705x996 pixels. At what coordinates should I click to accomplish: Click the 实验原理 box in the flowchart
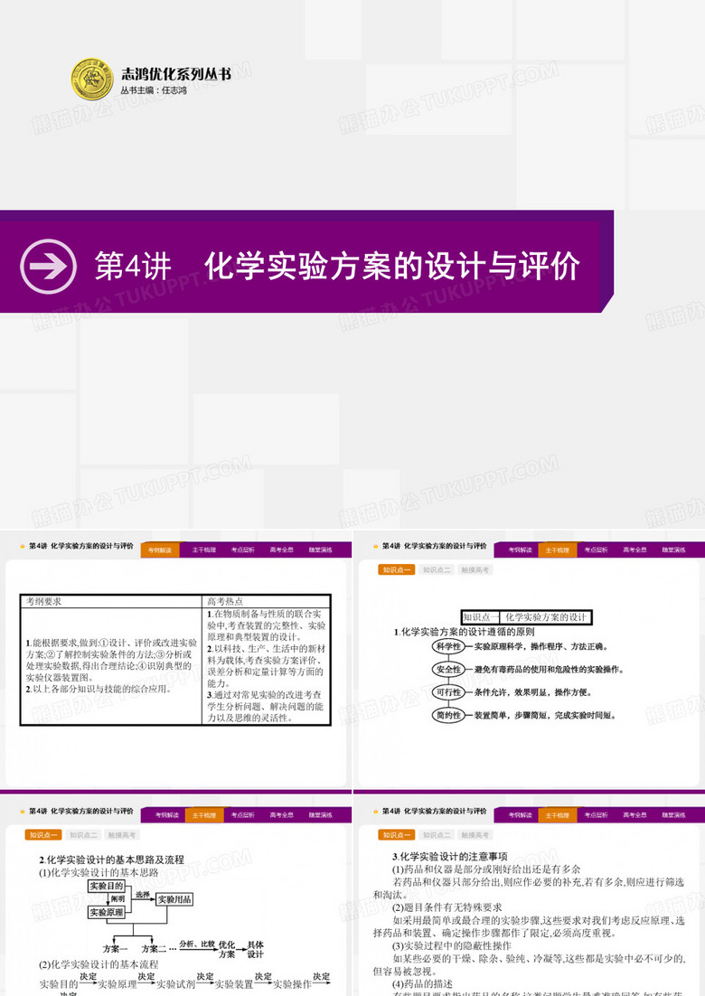(107, 912)
